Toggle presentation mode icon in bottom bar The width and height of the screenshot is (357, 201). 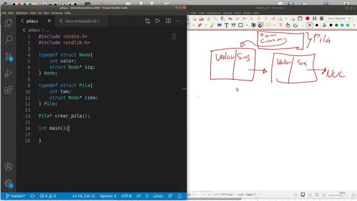tap(302, 195)
